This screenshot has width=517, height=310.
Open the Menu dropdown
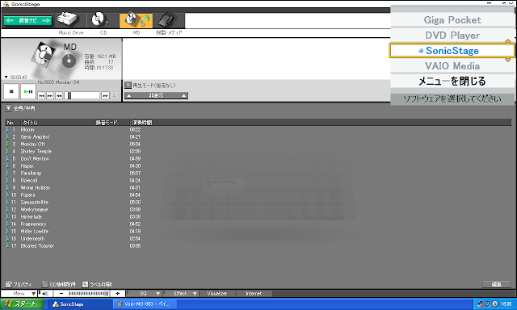[x=19, y=294]
